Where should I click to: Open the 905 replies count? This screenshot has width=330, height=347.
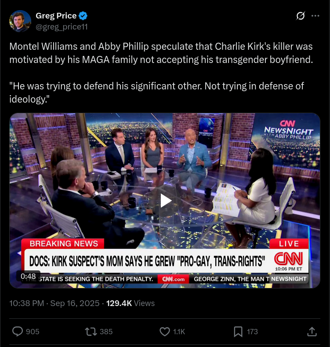(x=33, y=332)
